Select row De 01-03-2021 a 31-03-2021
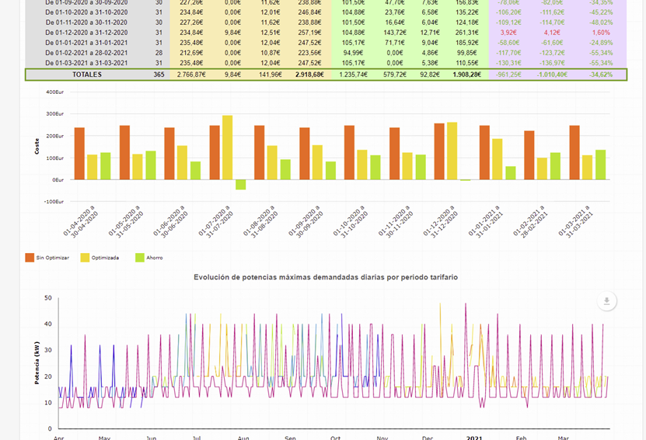Viewport: 646px width, 440px height. pos(326,63)
